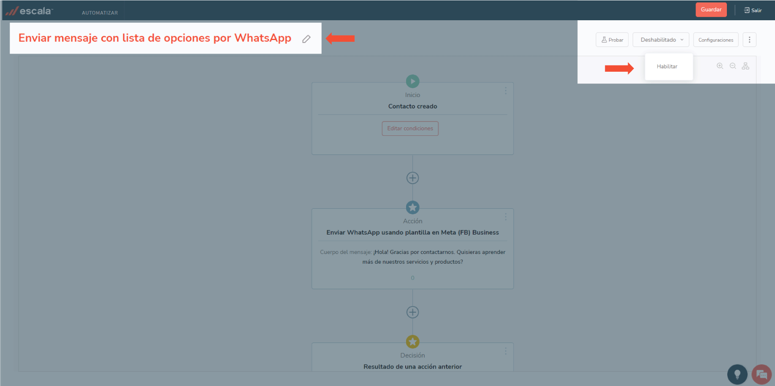Click Editar condiciones in Inicio card
Image resolution: width=775 pixels, height=386 pixels.
tap(410, 128)
